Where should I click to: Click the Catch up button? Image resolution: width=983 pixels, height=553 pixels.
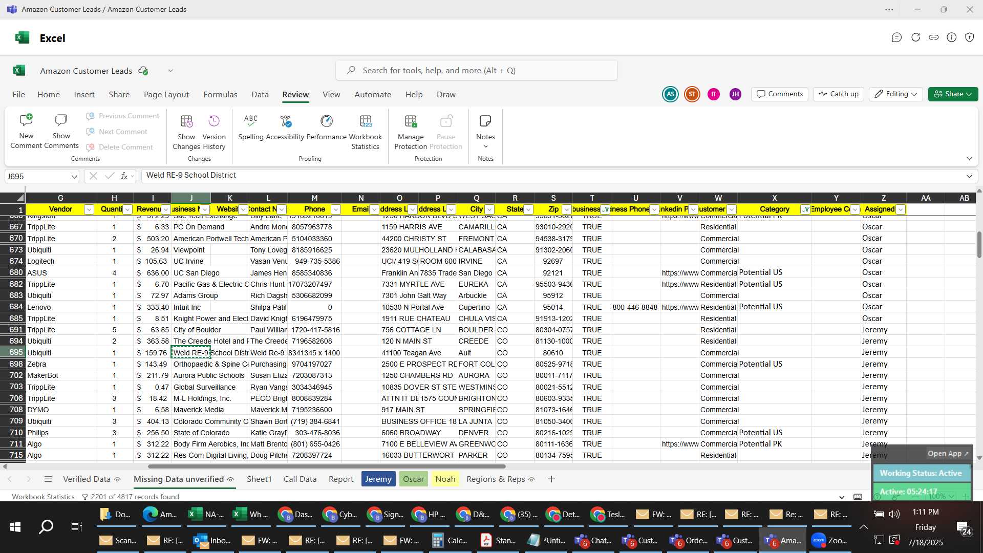tap(838, 94)
